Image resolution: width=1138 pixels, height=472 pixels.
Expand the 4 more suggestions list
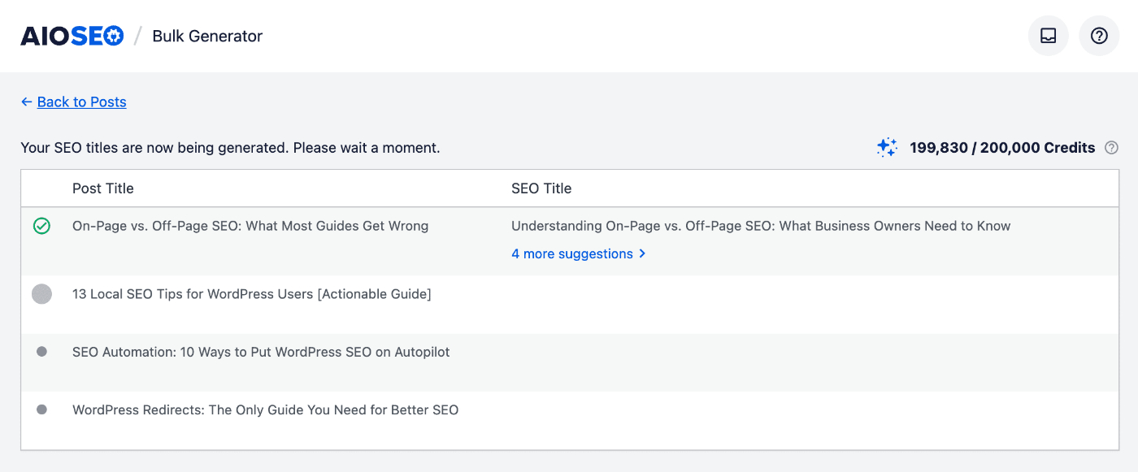pyautogui.click(x=571, y=253)
